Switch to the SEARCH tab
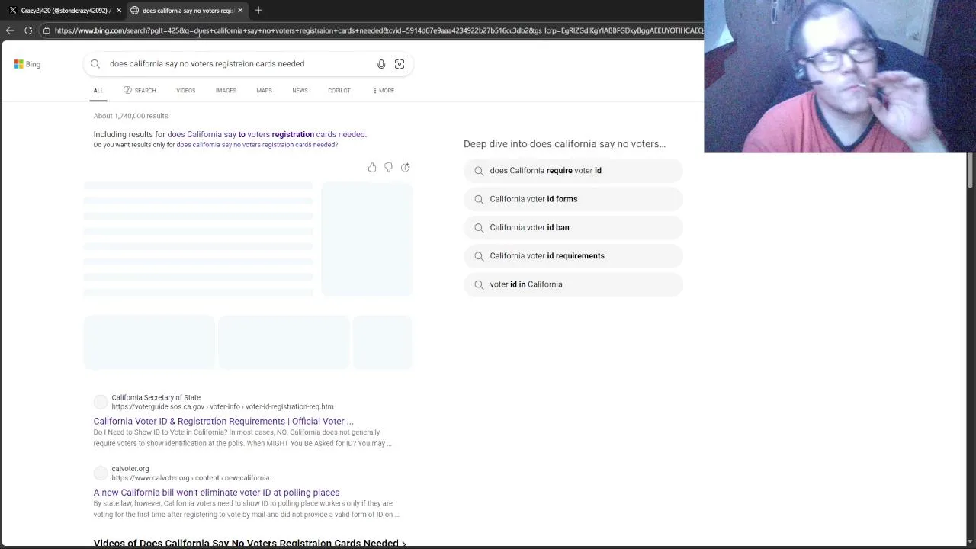The image size is (976, 549). [140, 90]
